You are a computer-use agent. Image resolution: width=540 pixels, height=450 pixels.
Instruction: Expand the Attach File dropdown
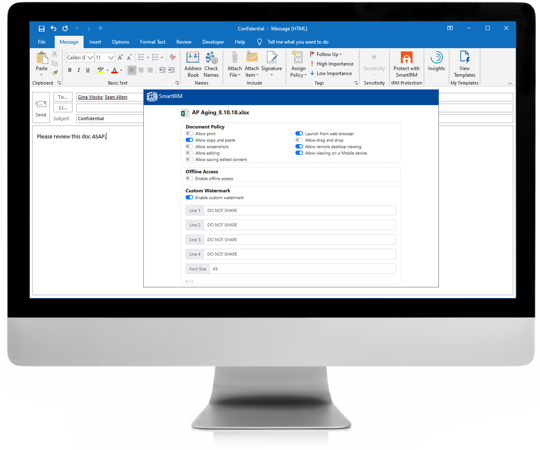(x=235, y=75)
